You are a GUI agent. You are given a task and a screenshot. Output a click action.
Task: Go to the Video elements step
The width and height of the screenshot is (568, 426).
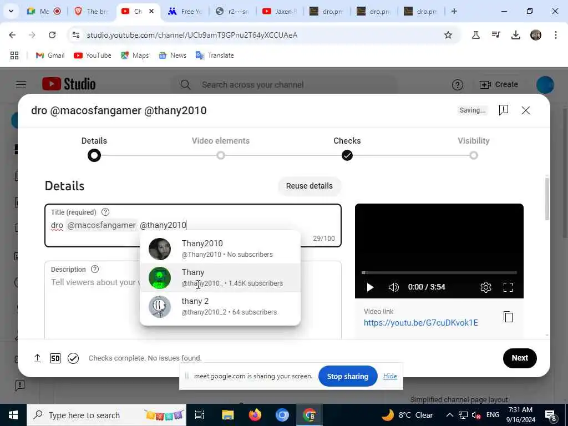click(x=221, y=149)
